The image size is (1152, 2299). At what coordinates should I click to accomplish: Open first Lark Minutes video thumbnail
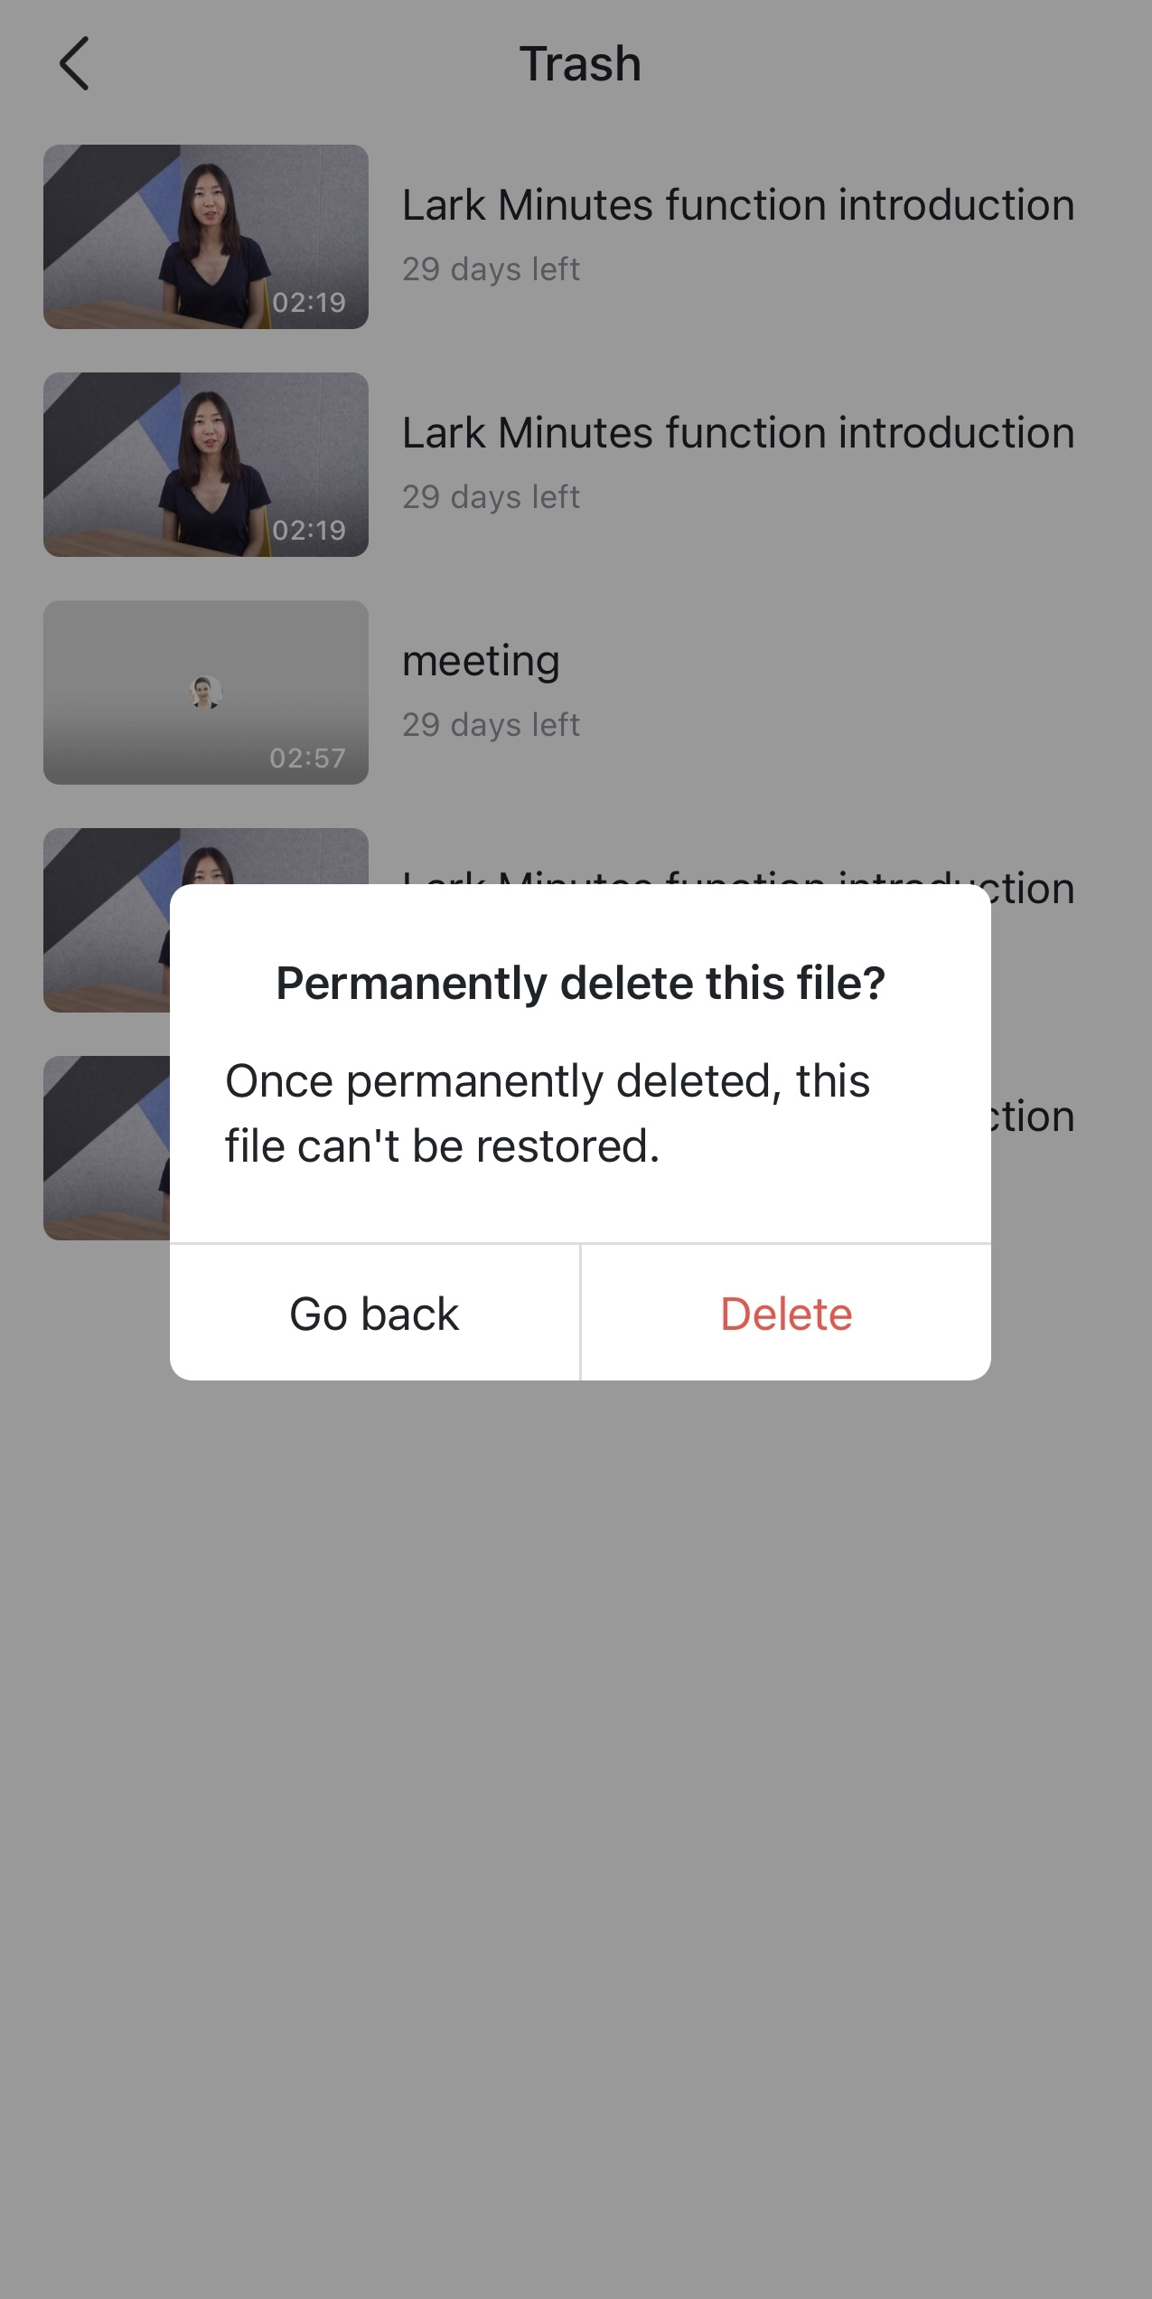pos(206,237)
